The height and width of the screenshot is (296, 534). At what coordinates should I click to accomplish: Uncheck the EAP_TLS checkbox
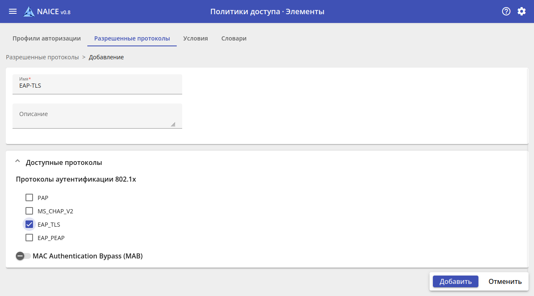point(29,224)
